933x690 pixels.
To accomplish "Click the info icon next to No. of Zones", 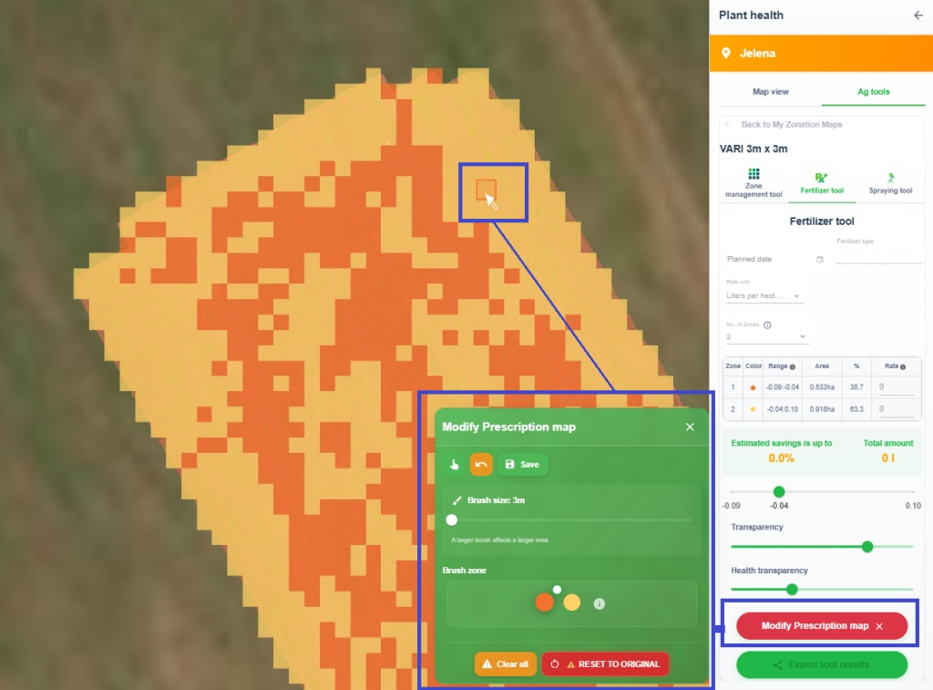I will [767, 324].
